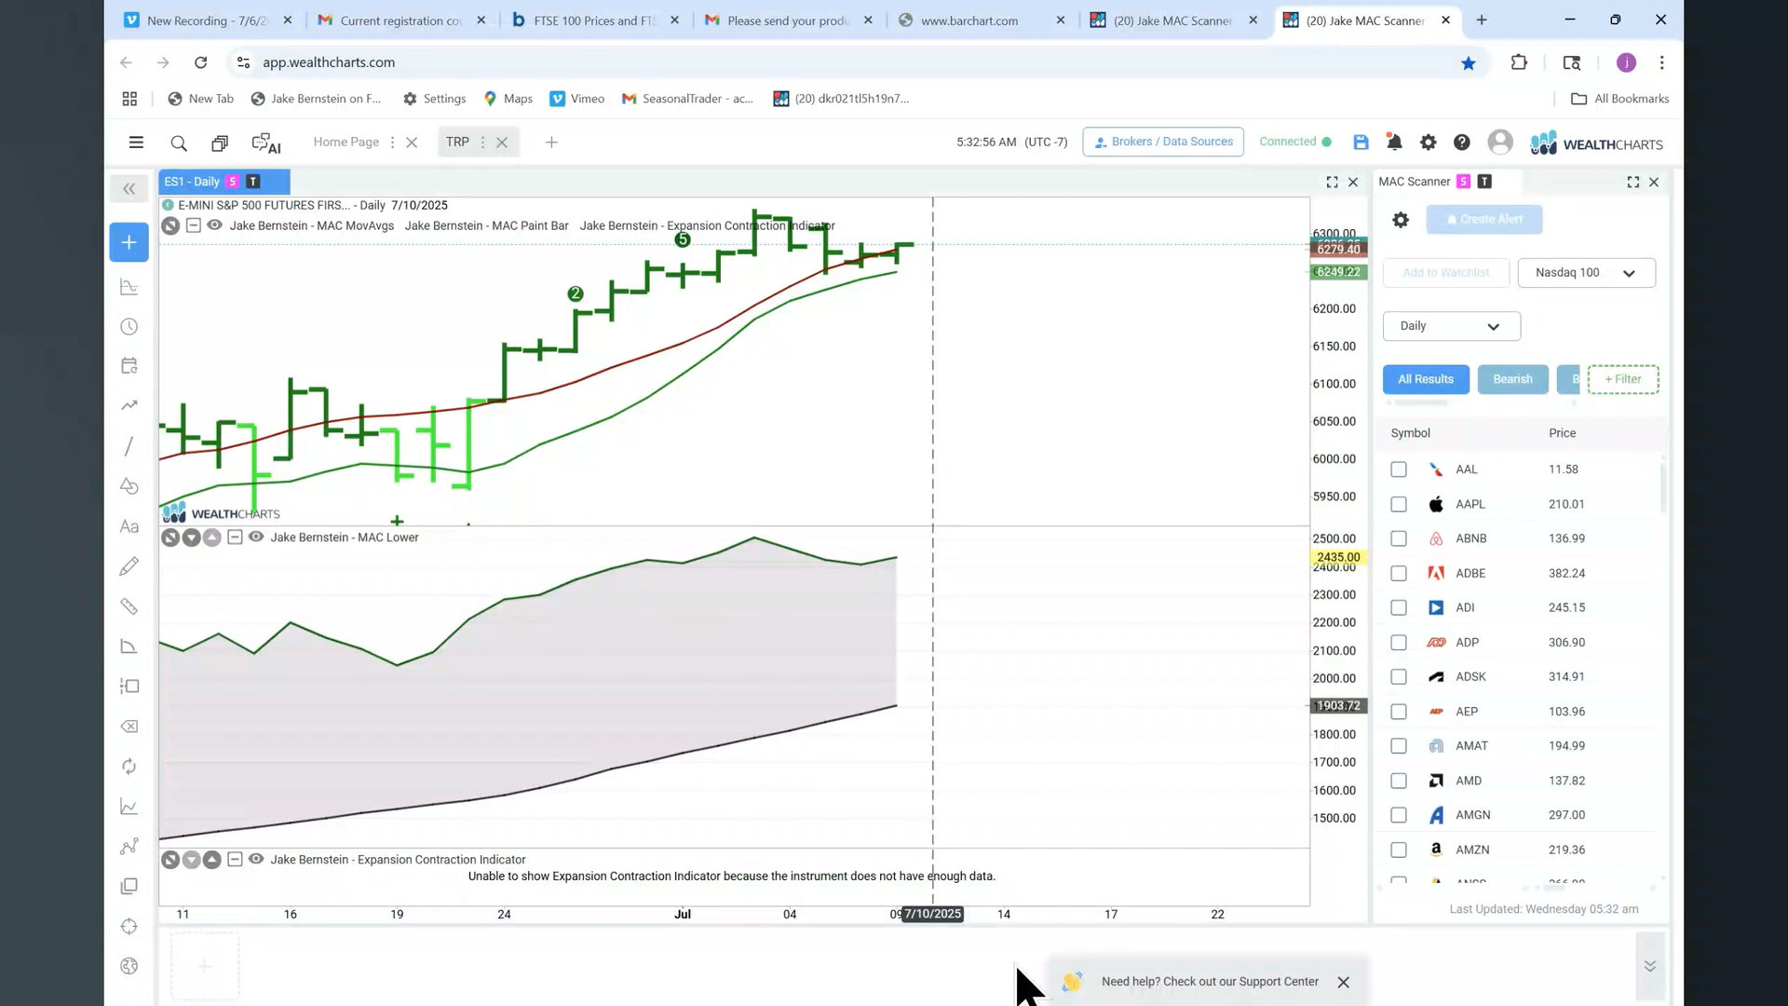
Task: Toggle visibility of MAC MovAvgs indicator
Action: (214, 225)
